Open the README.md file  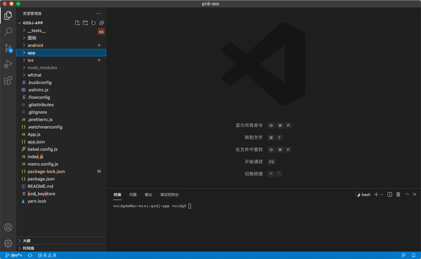(61, 186)
